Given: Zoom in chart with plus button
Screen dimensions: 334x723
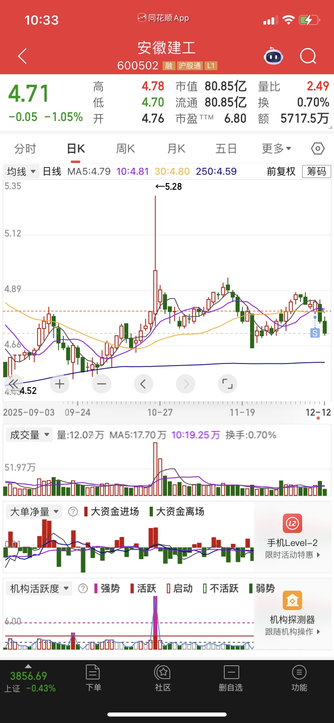Looking at the screenshot, I should tap(60, 384).
